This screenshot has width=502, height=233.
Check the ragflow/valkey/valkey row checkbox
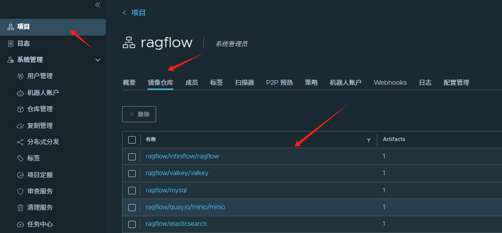pos(132,173)
